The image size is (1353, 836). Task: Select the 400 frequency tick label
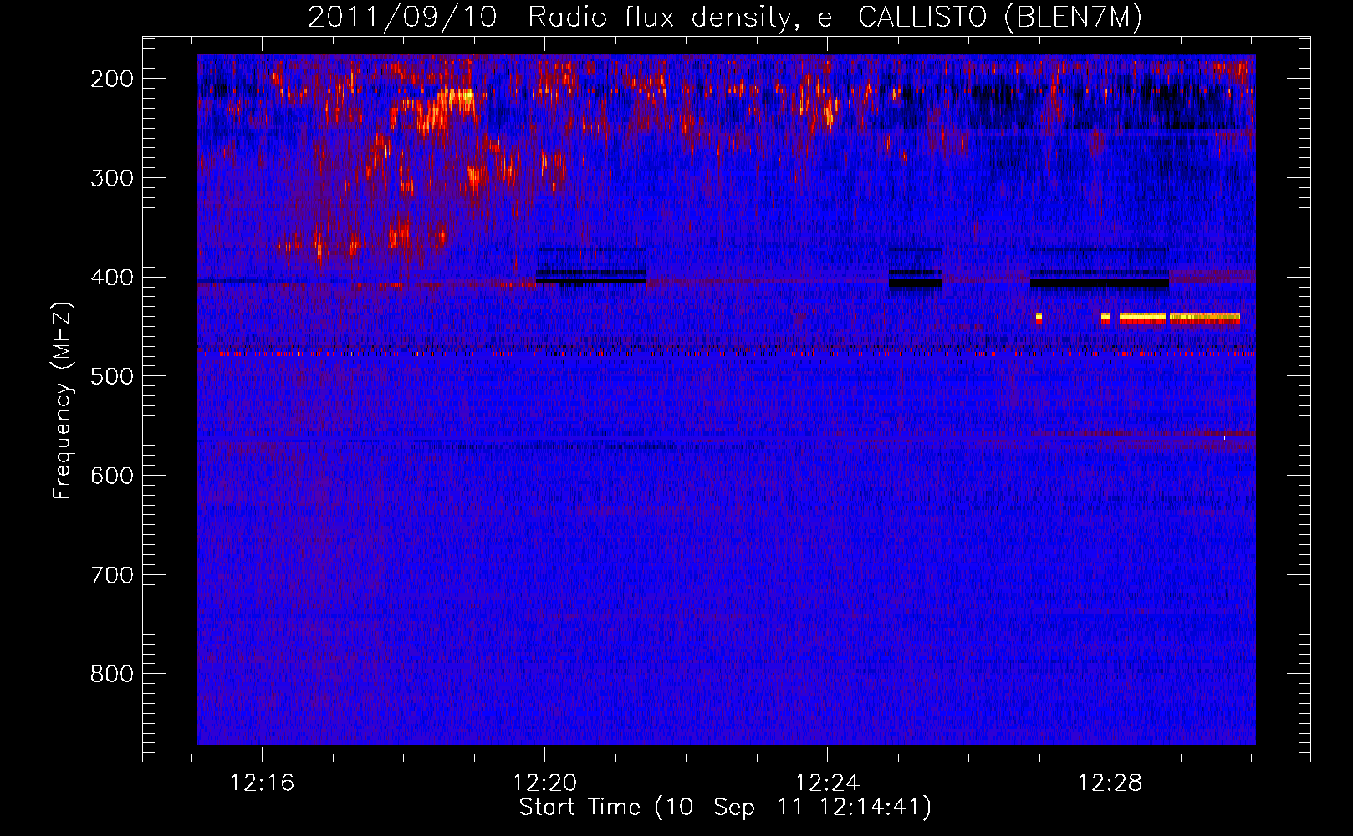(x=112, y=278)
